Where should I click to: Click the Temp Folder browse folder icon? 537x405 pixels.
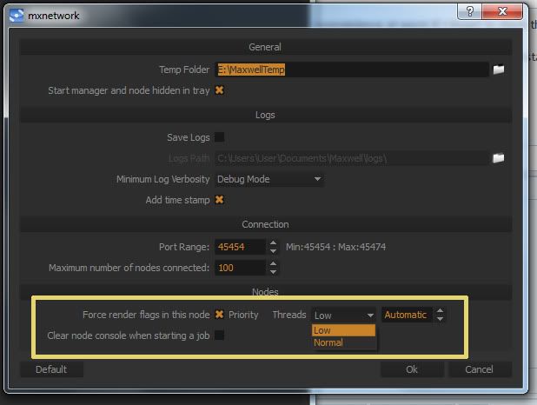(498, 70)
